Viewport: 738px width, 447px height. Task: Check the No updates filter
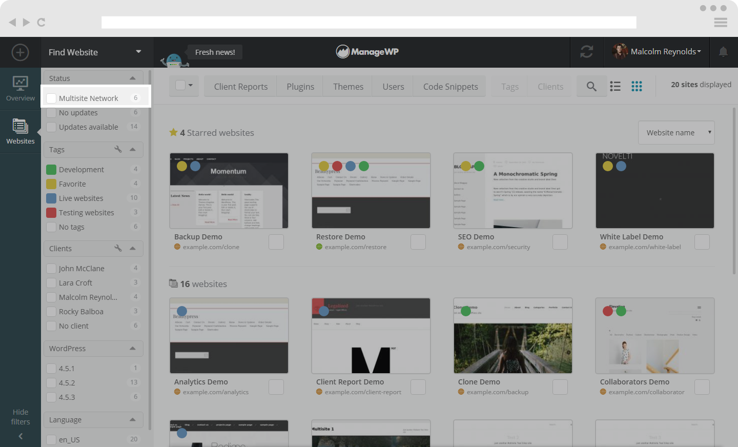click(51, 113)
